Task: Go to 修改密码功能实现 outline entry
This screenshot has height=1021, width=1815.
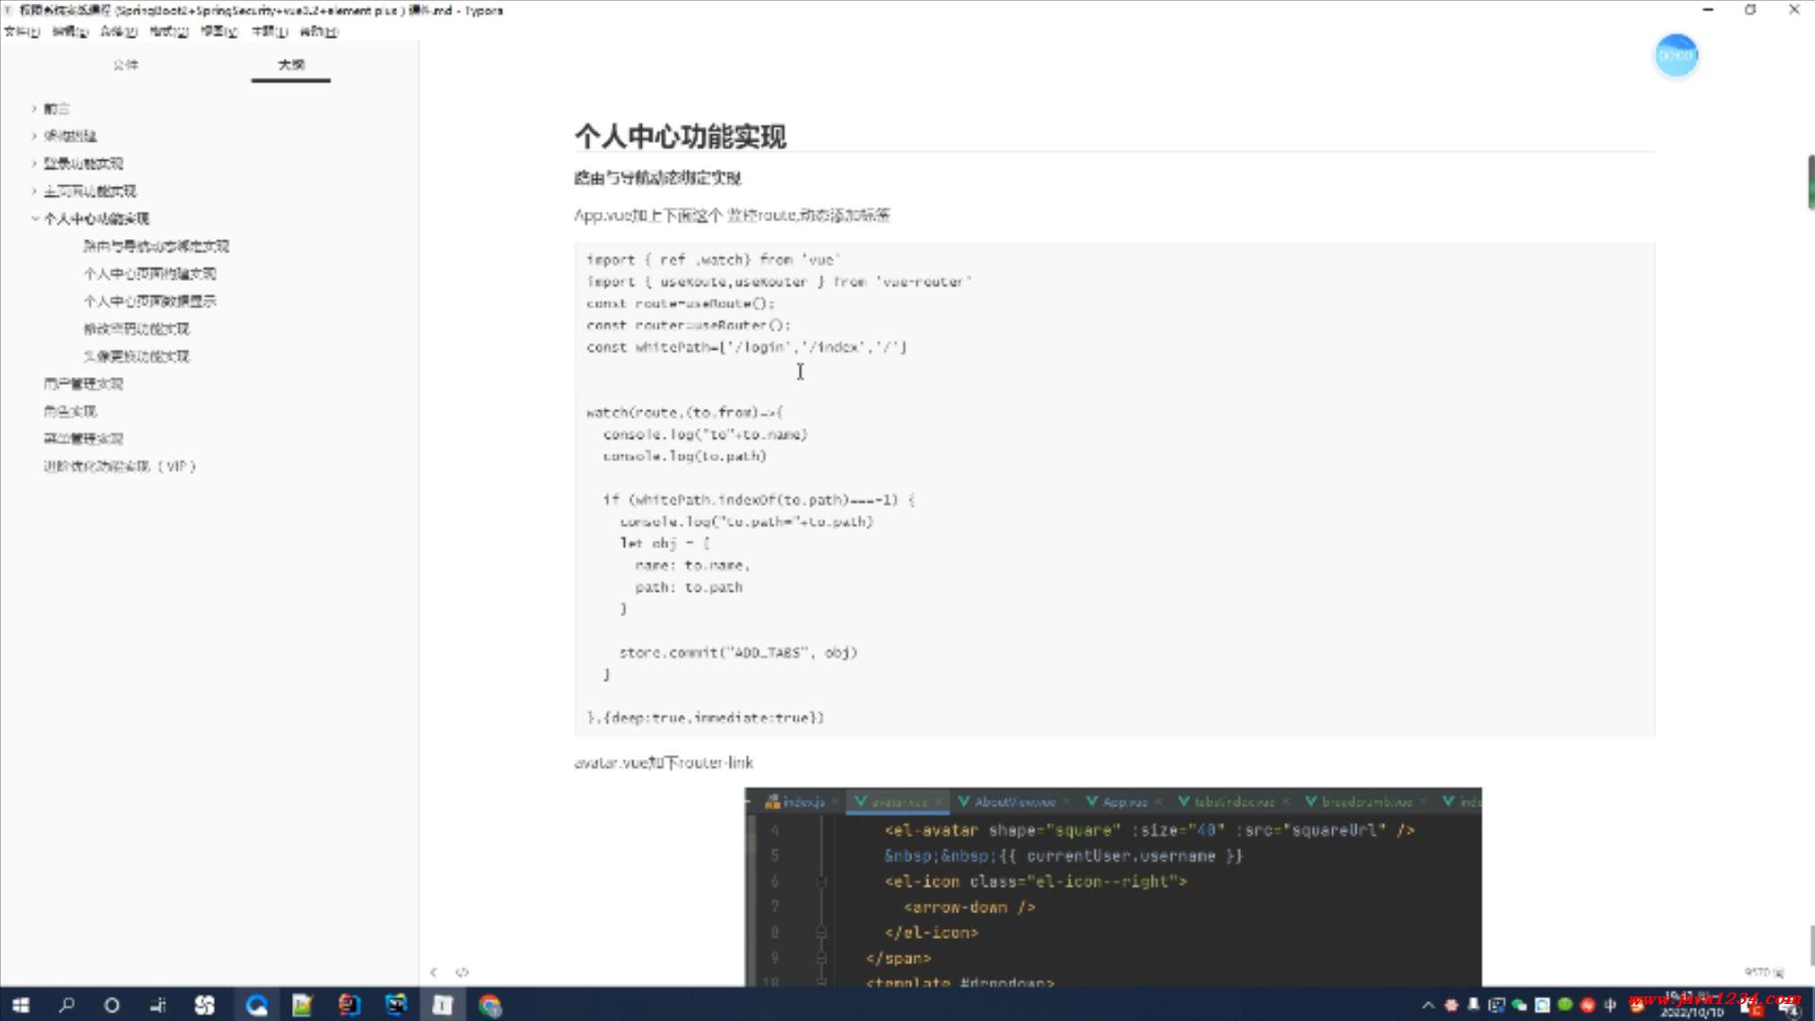Action: pyautogui.click(x=136, y=328)
